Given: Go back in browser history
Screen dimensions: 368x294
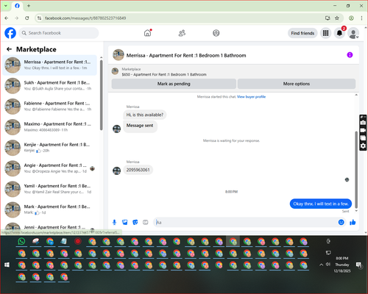Looking at the screenshot, I should (7, 18).
